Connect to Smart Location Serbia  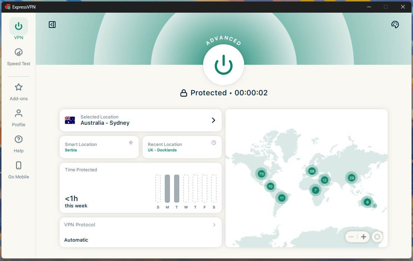(x=99, y=147)
